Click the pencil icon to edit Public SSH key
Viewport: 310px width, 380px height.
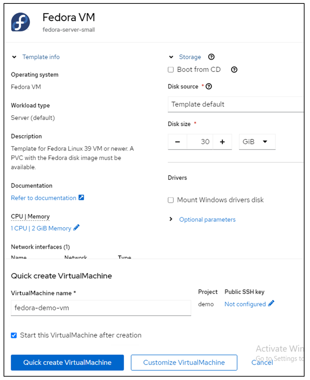click(x=271, y=304)
